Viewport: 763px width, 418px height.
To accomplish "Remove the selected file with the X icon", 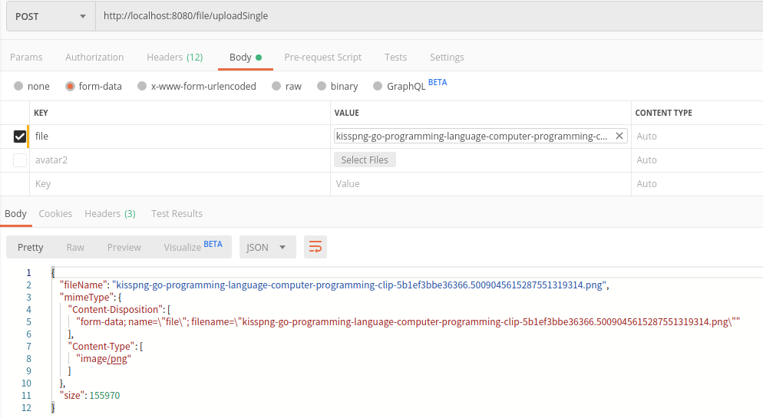I will pos(619,136).
